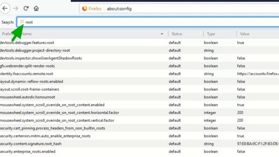Click the 97:E8:BA:9C hash value cell
Image resolution: width=279 pixels, height=157 pixels.
click(x=258, y=143)
